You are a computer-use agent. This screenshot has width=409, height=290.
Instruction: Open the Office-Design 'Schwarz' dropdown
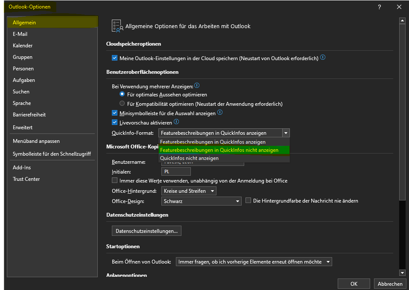click(x=202, y=201)
